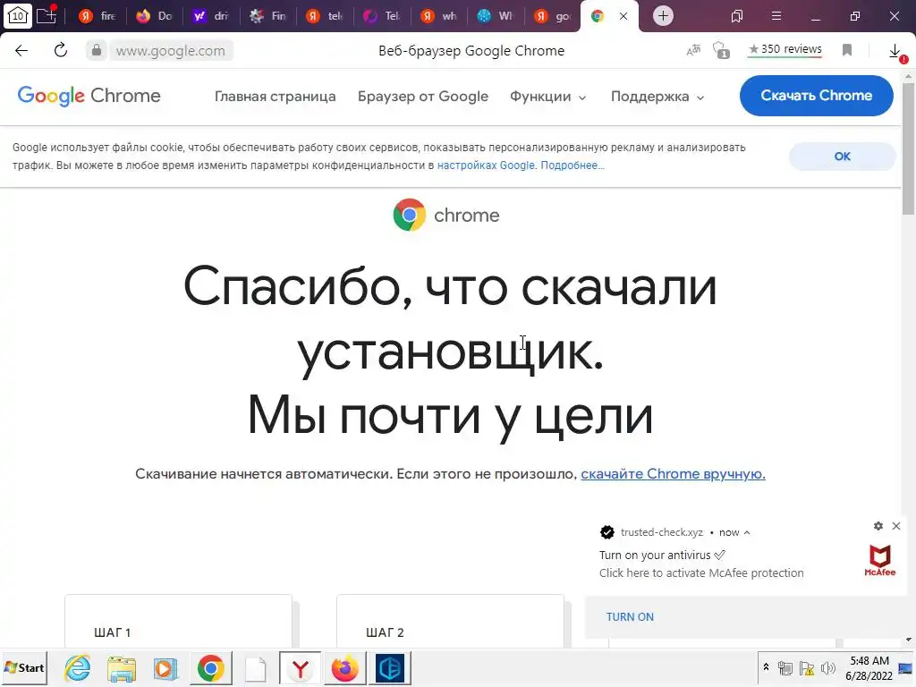Click the скачайте Chrome вручную link
The image size is (916, 687).
click(x=673, y=474)
